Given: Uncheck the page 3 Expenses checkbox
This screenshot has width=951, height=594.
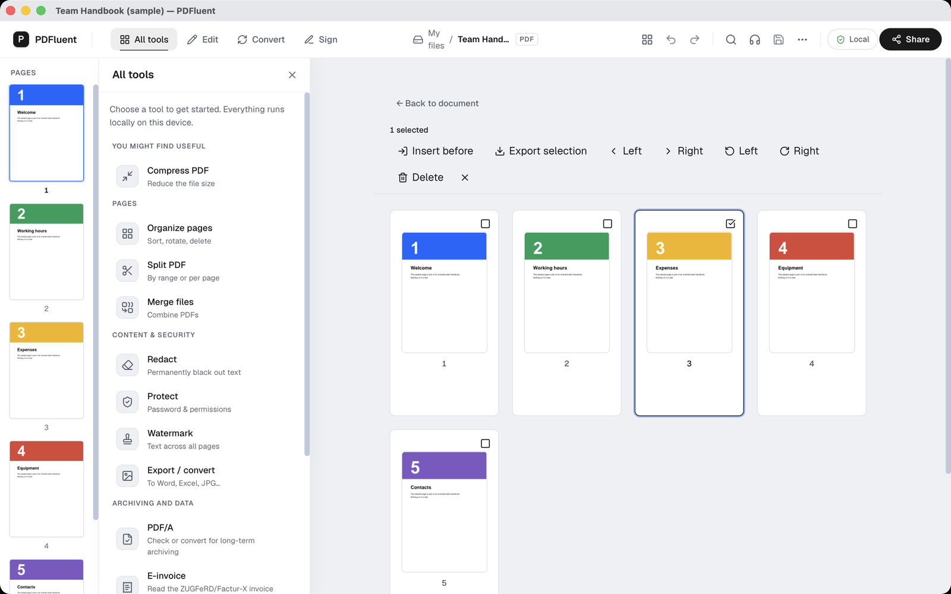Looking at the screenshot, I should pos(730,224).
